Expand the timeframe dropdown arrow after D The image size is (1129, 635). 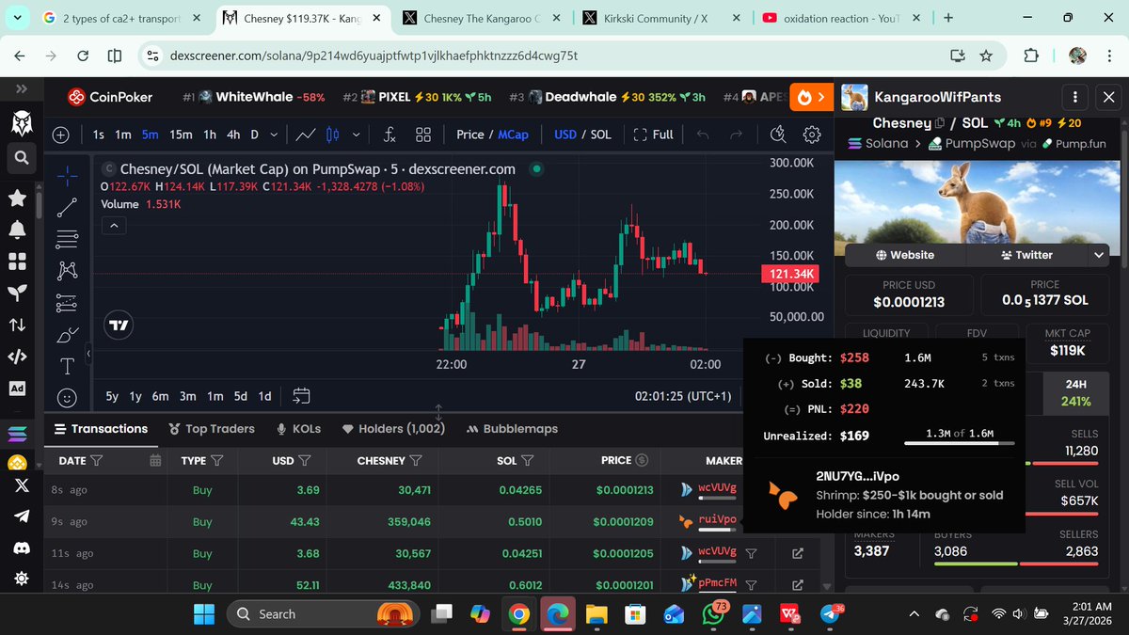point(273,135)
